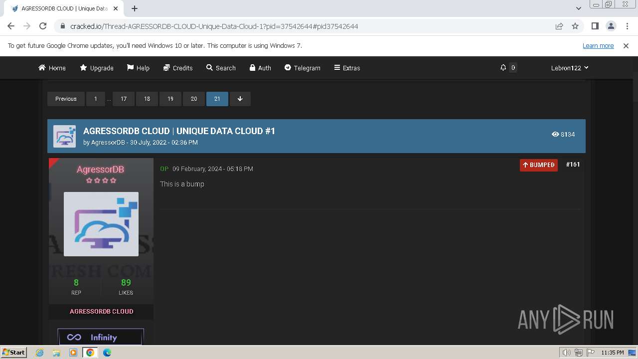This screenshot has width=638, height=359.
Task: Open post number #161 link
Action: [573, 165]
